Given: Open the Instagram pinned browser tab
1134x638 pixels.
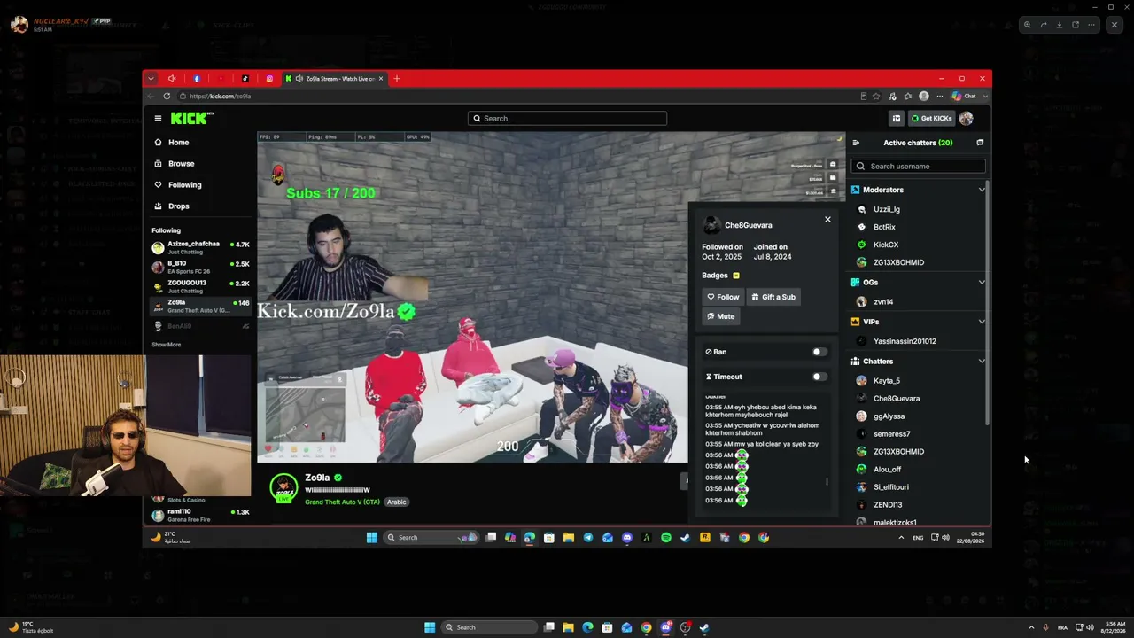Looking at the screenshot, I should pos(269,79).
